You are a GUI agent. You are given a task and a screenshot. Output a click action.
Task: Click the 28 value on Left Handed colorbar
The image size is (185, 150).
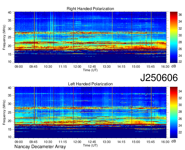point(180,112)
